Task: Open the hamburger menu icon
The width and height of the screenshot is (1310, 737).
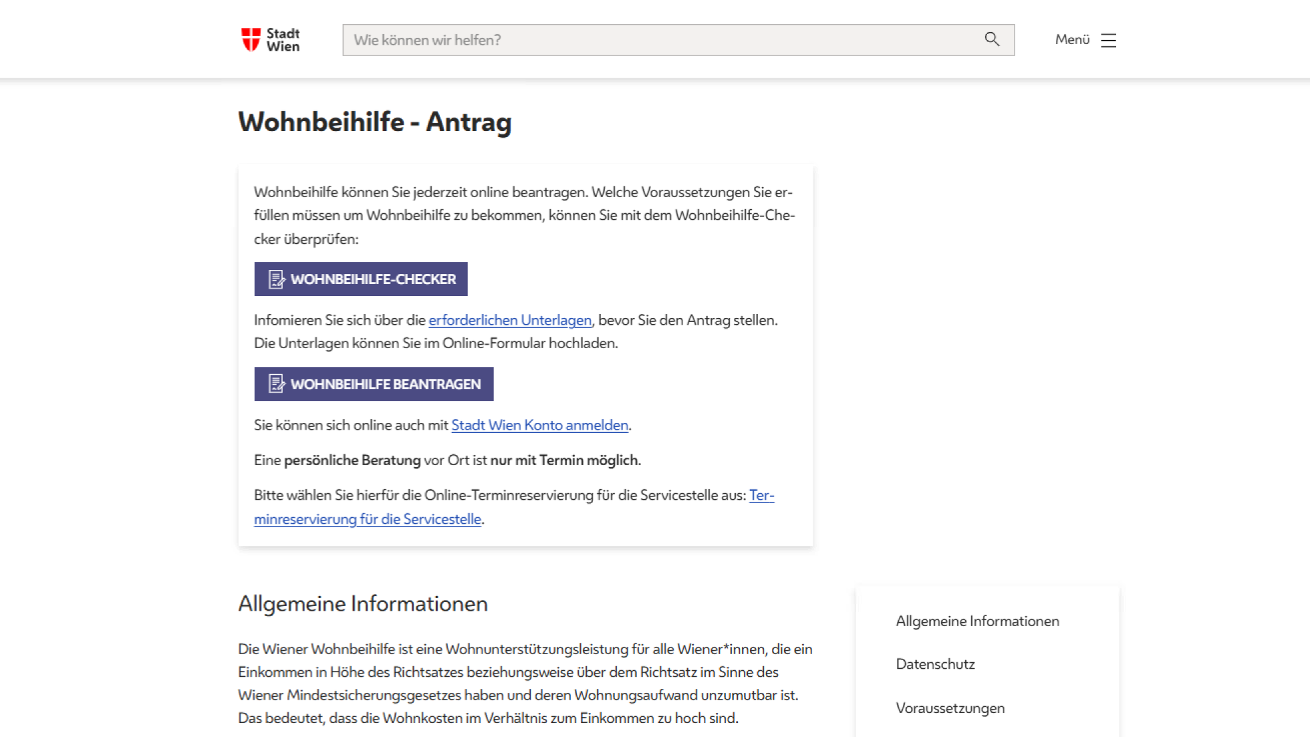Action: tap(1108, 40)
